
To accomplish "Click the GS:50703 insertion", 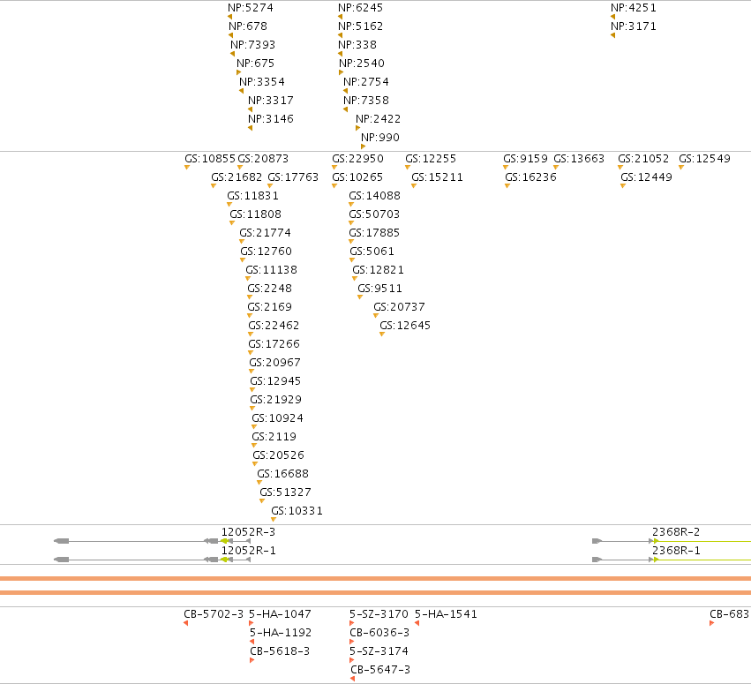I will (374, 214).
